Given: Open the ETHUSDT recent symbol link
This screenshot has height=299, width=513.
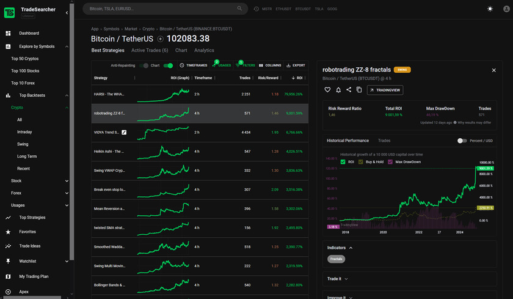Looking at the screenshot, I should (x=283, y=9).
